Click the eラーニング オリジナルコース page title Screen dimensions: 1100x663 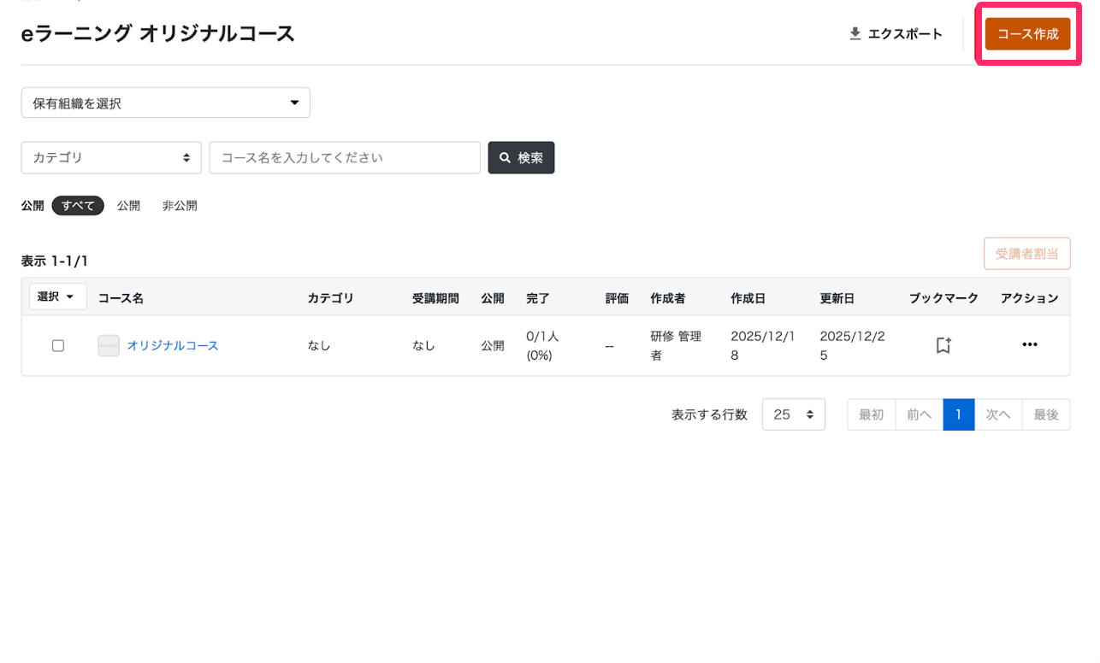[158, 34]
